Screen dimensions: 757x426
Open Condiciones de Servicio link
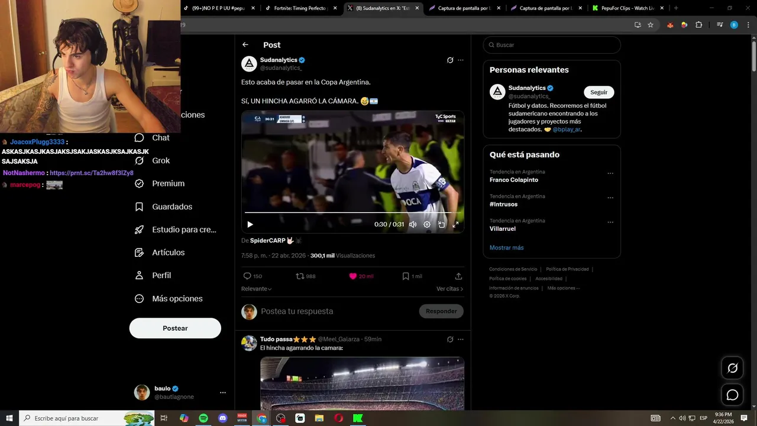[x=513, y=269]
